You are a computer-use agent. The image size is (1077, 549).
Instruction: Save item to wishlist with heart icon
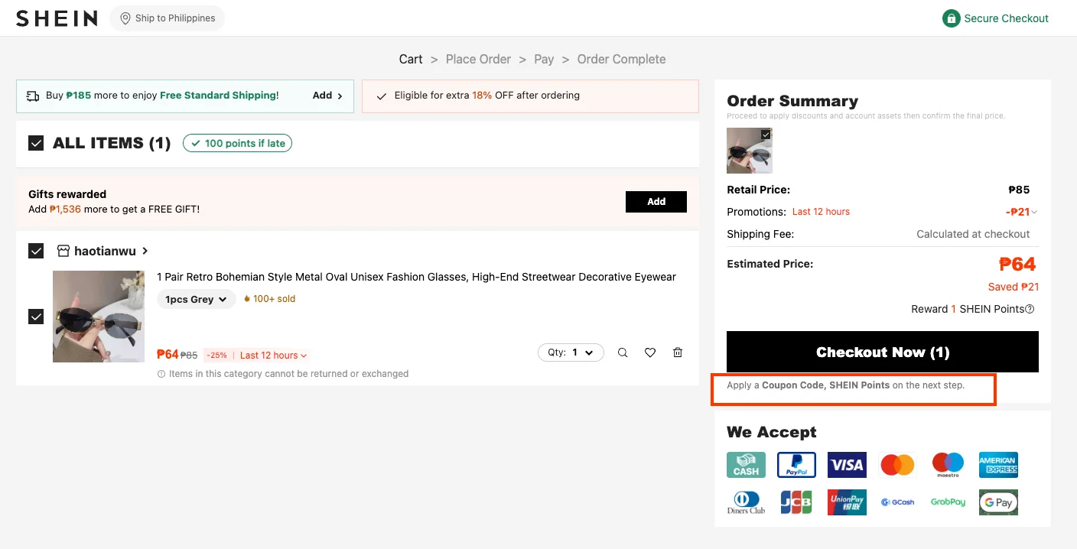point(650,352)
